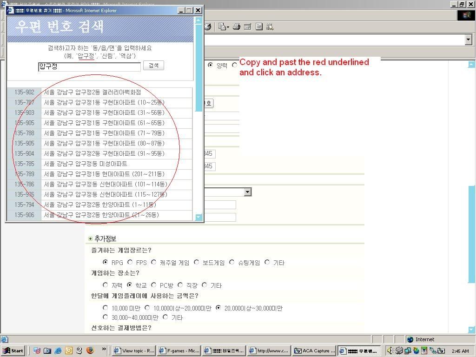The height and width of the screenshot is (357, 476).
Task: Click the 압구정 search text field
Action: click(89, 67)
